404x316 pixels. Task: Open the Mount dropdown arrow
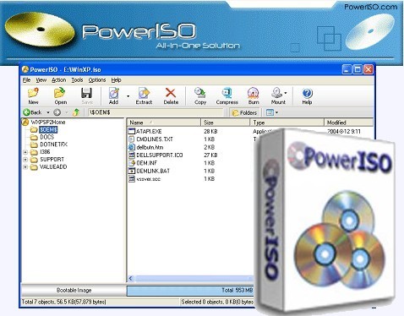point(286,93)
